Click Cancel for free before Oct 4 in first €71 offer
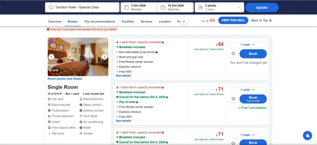 point(142,97)
